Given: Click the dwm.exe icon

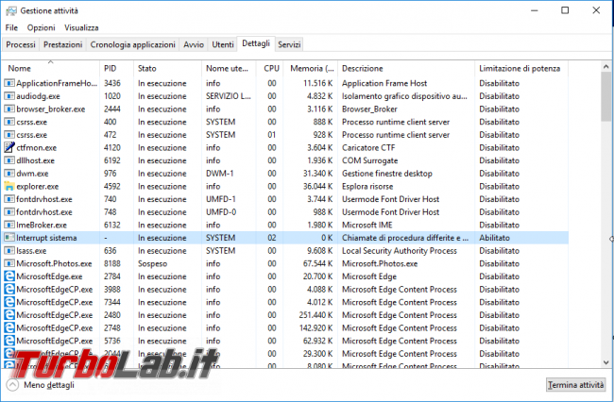Looking at the screenshot, I should pyautogui.click(x=9, y=174).
